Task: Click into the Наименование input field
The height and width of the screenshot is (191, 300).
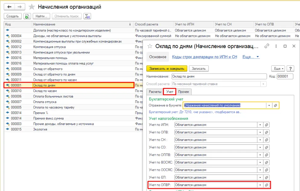Action: point(219,76)
